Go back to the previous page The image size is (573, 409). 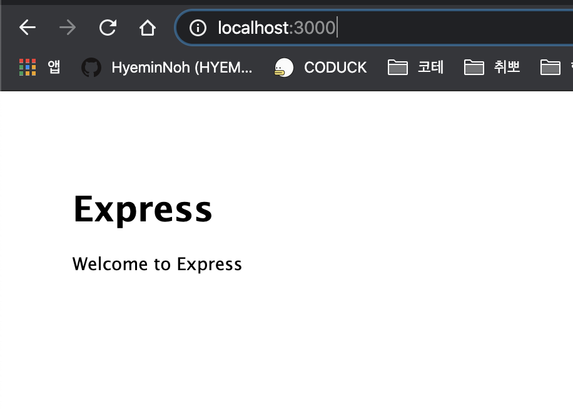tap(28, 28)
